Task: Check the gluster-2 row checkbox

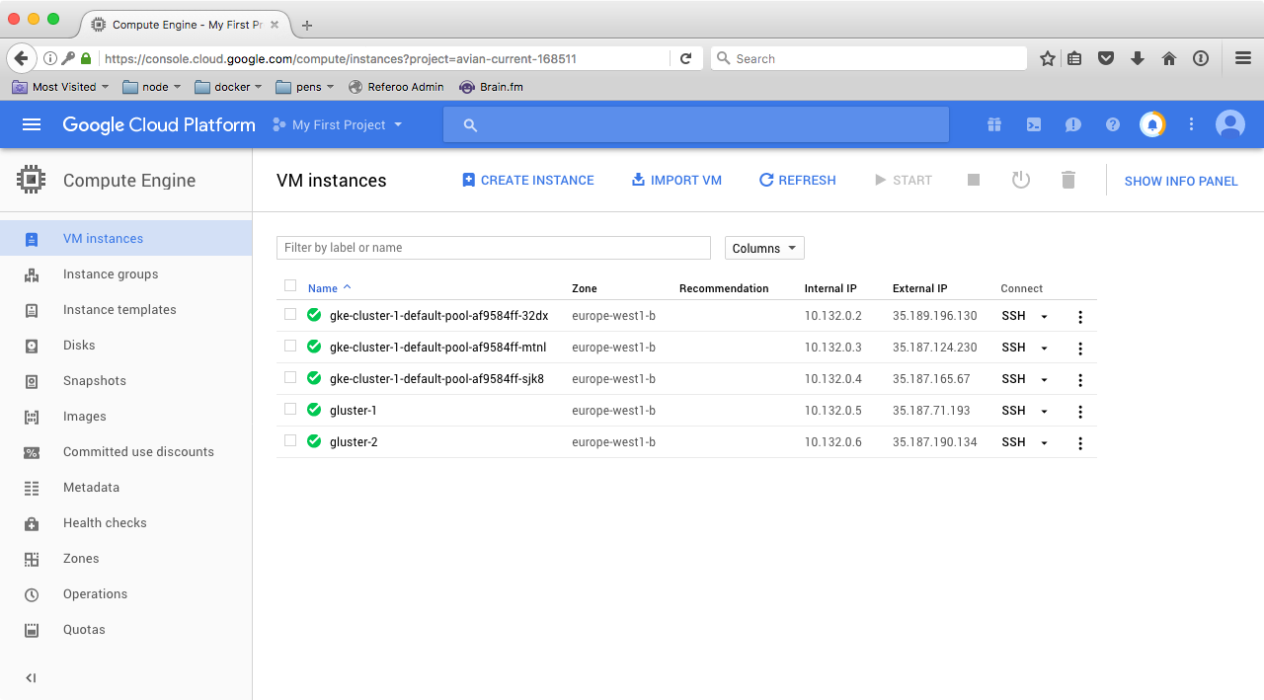Action: point(290,440)
